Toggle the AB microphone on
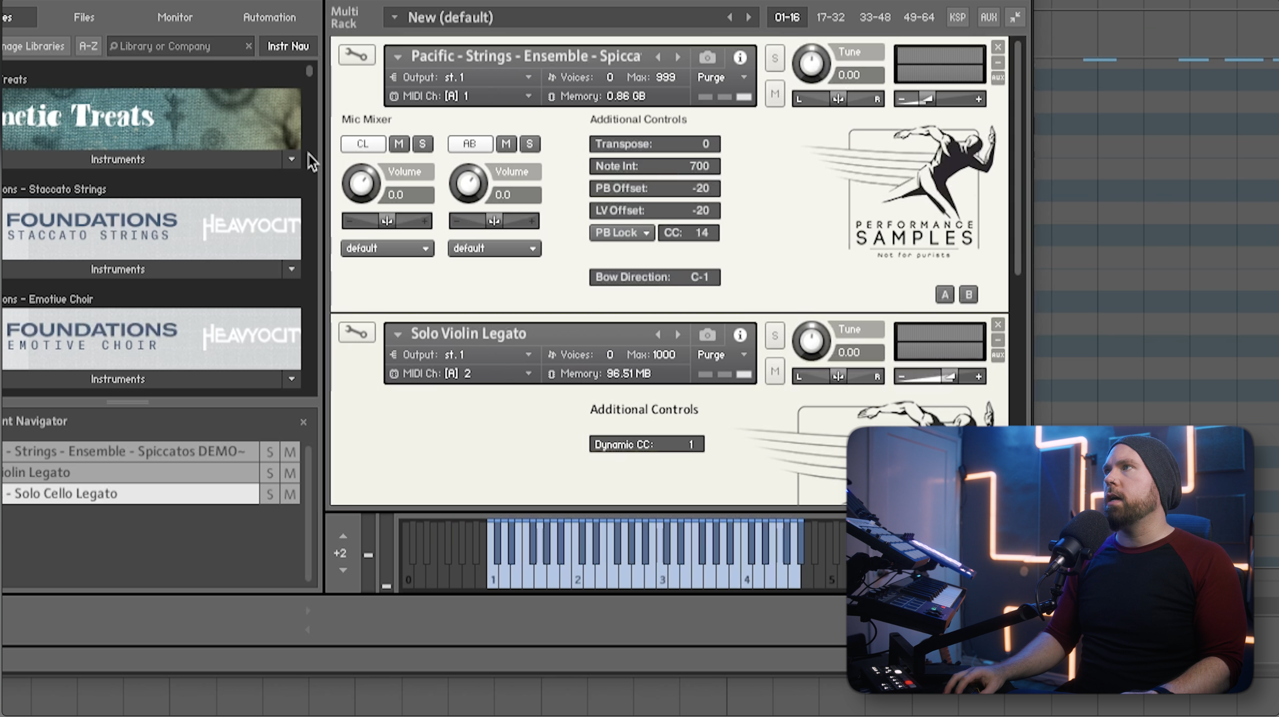Viewport: 1279px width, 717px height. click(x=470, y=144)
